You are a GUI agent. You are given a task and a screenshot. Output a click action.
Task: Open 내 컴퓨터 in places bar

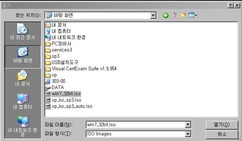[x=23, y=101]
